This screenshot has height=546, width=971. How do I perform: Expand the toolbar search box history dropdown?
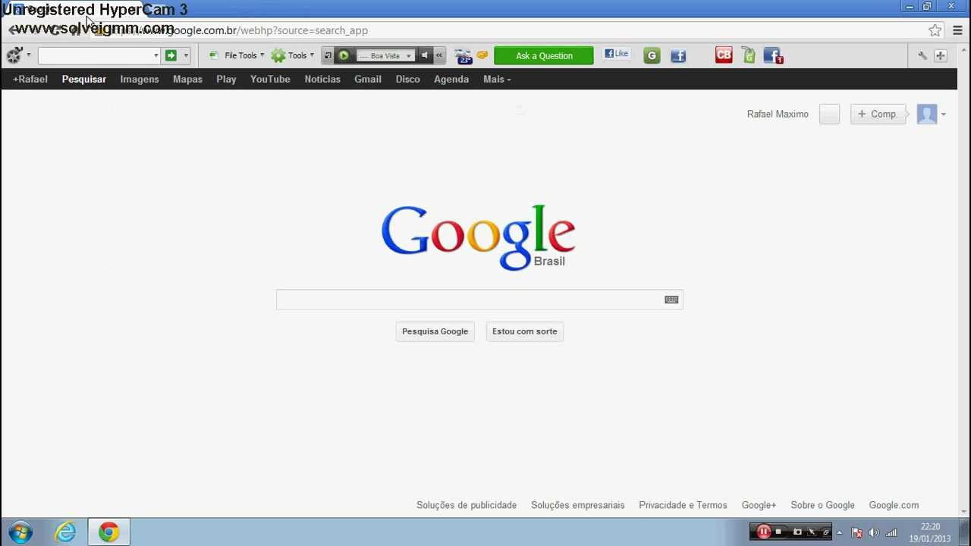156,55
